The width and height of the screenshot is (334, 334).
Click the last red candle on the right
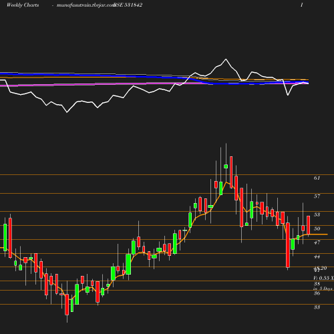[x=308, y=225]
